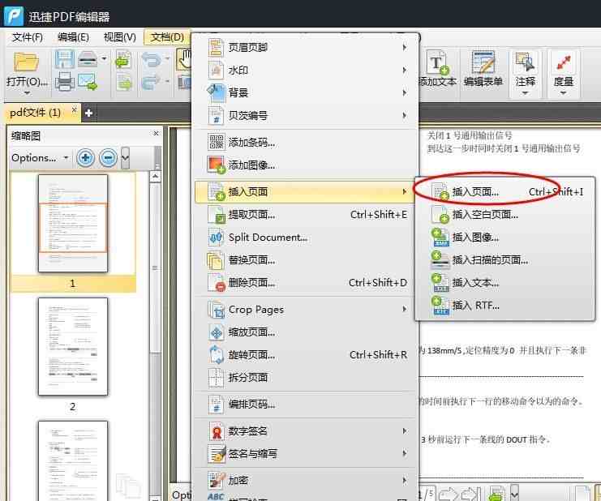
Task: Expand Crop Pages submenu
Action: click(306, 310)
